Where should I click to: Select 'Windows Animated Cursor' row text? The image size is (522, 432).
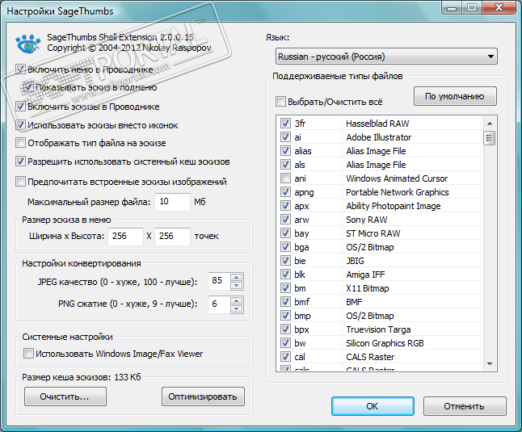pyautogui.click(x=397, y=178)
